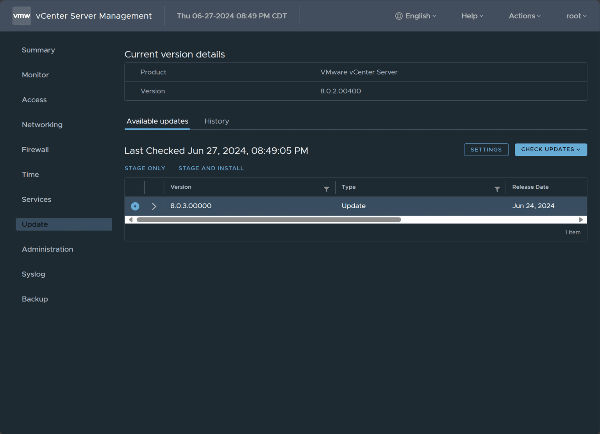Open the root user menu

coord(576,16)
